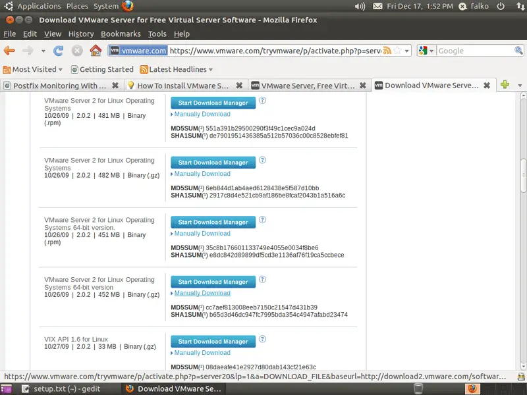Switch to setup.txt gedit window in taskbar
Screen dimensions: 527x395
pos(61,389)
